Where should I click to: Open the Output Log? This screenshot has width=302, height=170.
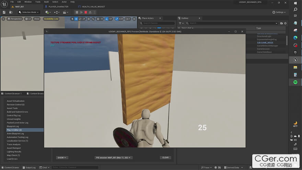(x=29, y=168)
